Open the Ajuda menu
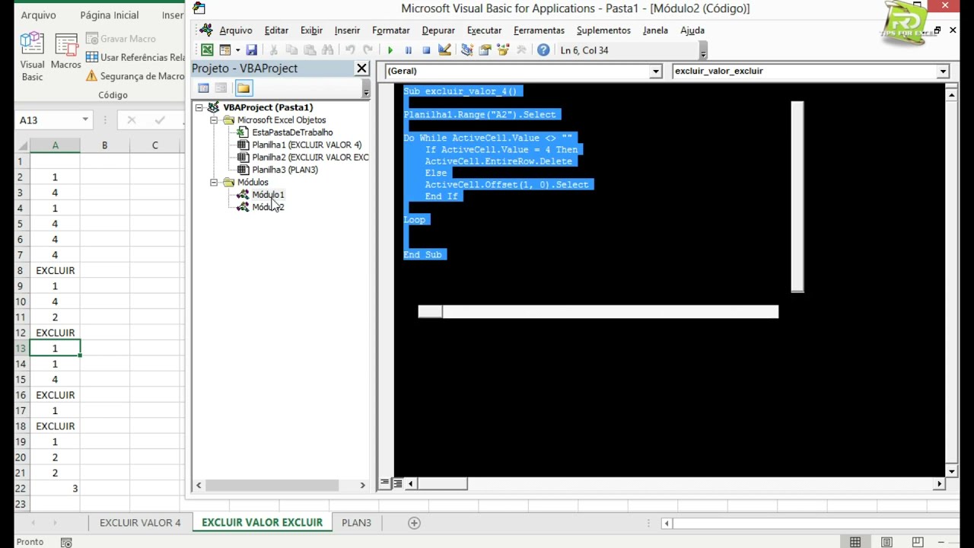 click(692, 30)
